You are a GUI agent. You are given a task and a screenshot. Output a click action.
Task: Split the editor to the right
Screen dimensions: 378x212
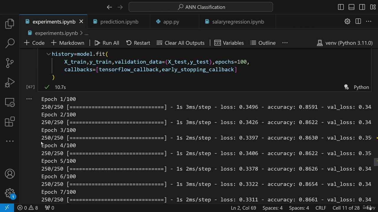click(358, 21)
